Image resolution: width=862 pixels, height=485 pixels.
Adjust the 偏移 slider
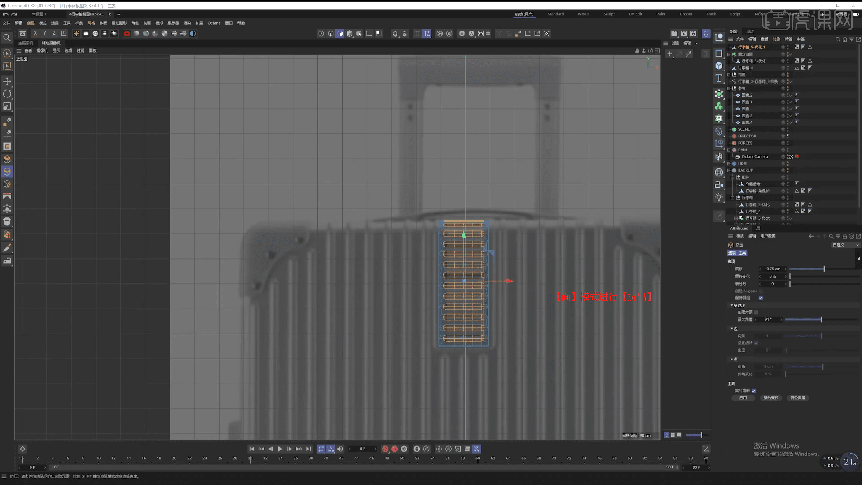click(824, 269)
